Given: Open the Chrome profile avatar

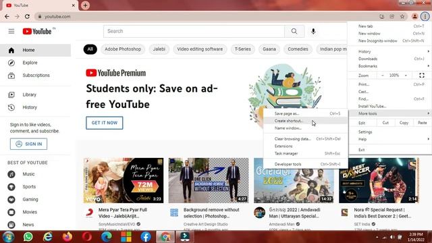Looking at the screenshot, I should [x=414, y=16].
